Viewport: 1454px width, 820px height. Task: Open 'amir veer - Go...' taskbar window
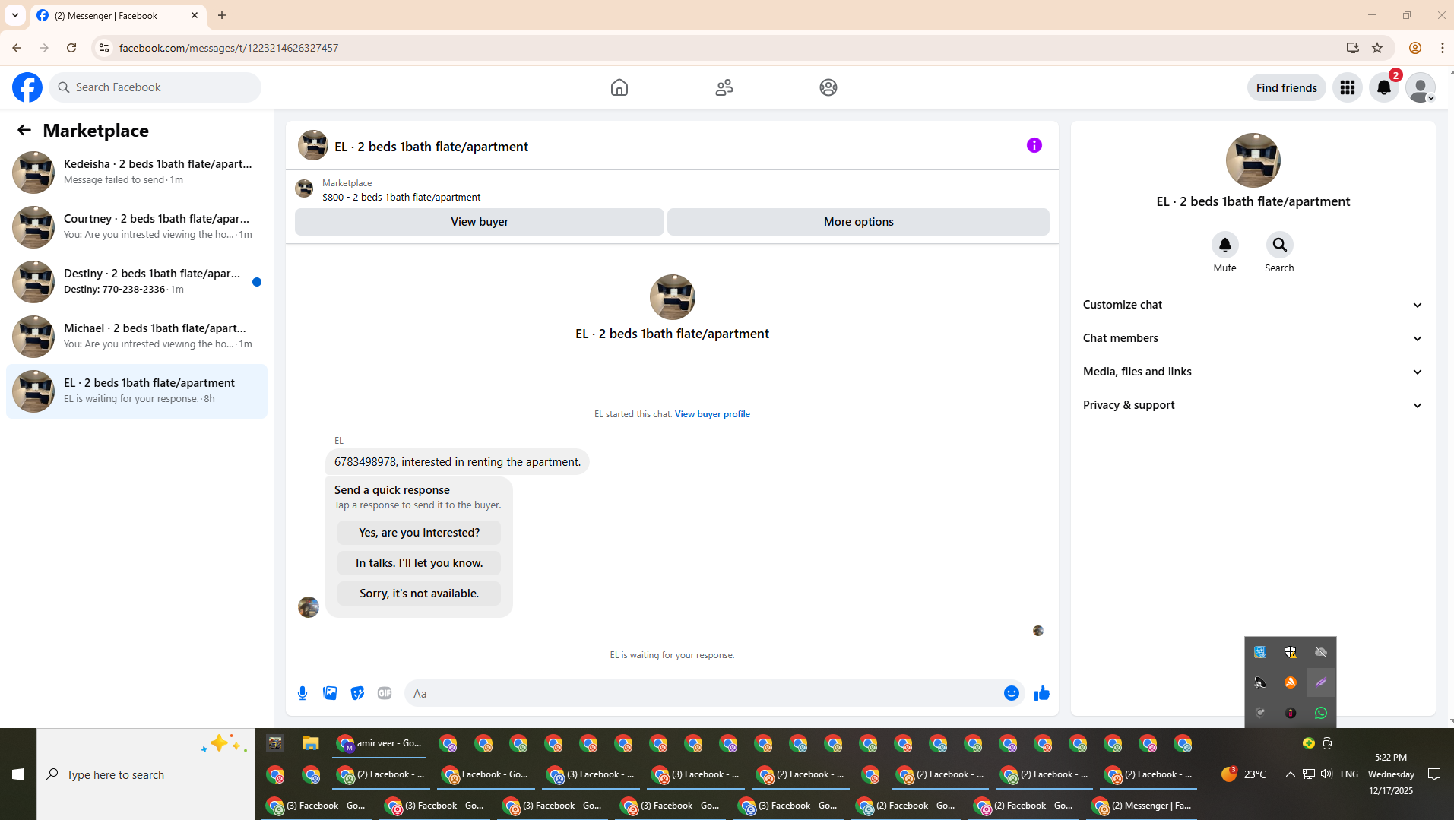click(379, 743)
